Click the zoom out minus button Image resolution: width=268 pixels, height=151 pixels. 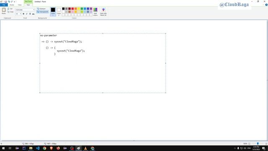pos(249,143)
